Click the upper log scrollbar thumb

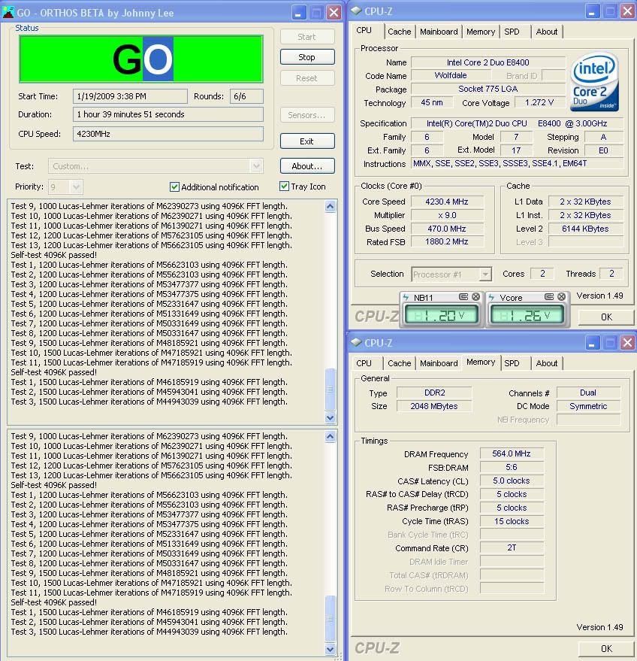[x=330, y=389]
